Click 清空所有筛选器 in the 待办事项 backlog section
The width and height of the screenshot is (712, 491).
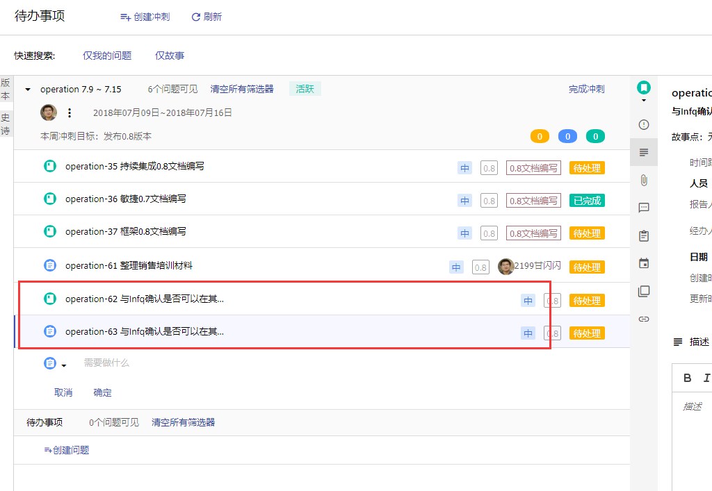[183, 422]
